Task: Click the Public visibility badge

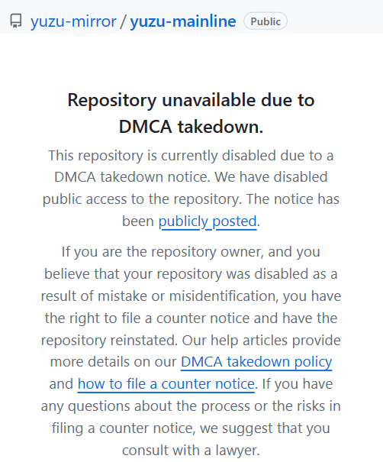Action: [266, 21]
